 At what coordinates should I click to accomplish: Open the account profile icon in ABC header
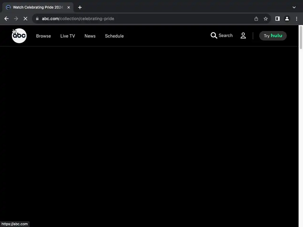pos(243,35)
